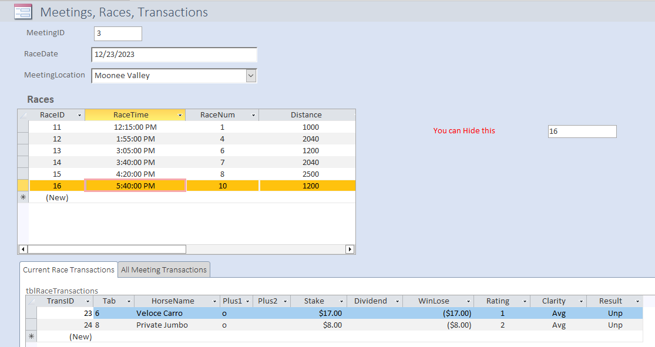Click the Moonee Valley location combo box
This screenshot has width=655, height=347.
174,76
